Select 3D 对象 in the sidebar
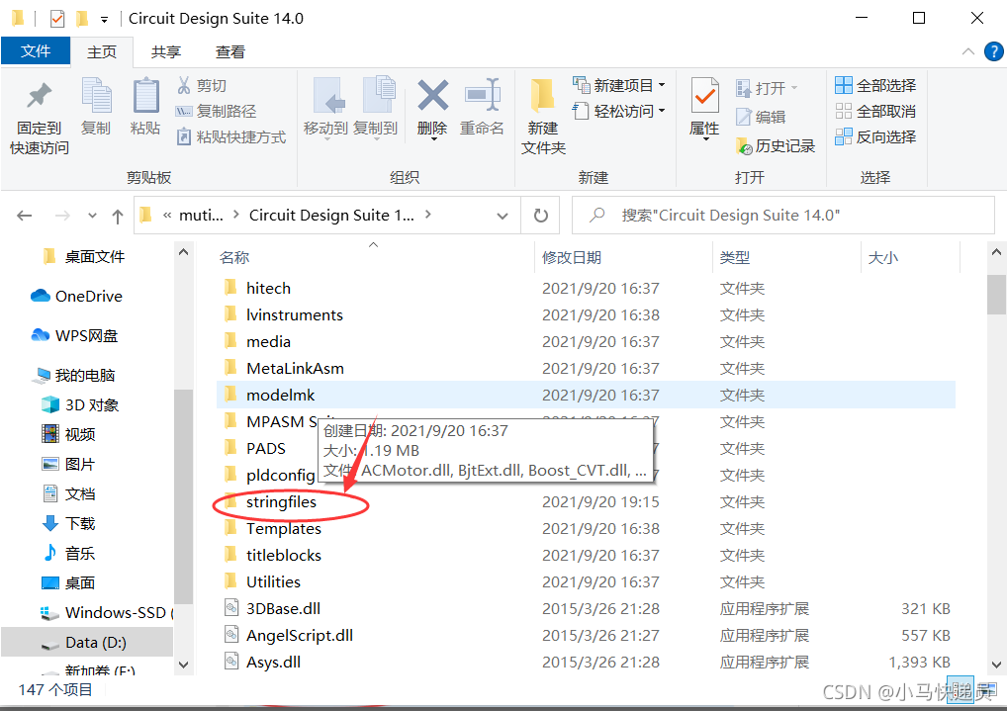The height and width of the screenshot is (711, 1007). tap(80, 405)
